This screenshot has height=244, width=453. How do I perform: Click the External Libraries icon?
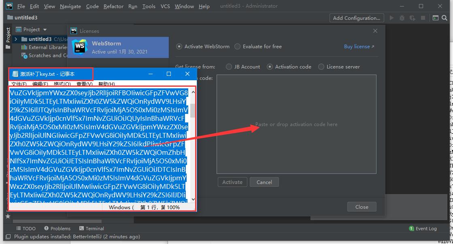coord(24,47)
